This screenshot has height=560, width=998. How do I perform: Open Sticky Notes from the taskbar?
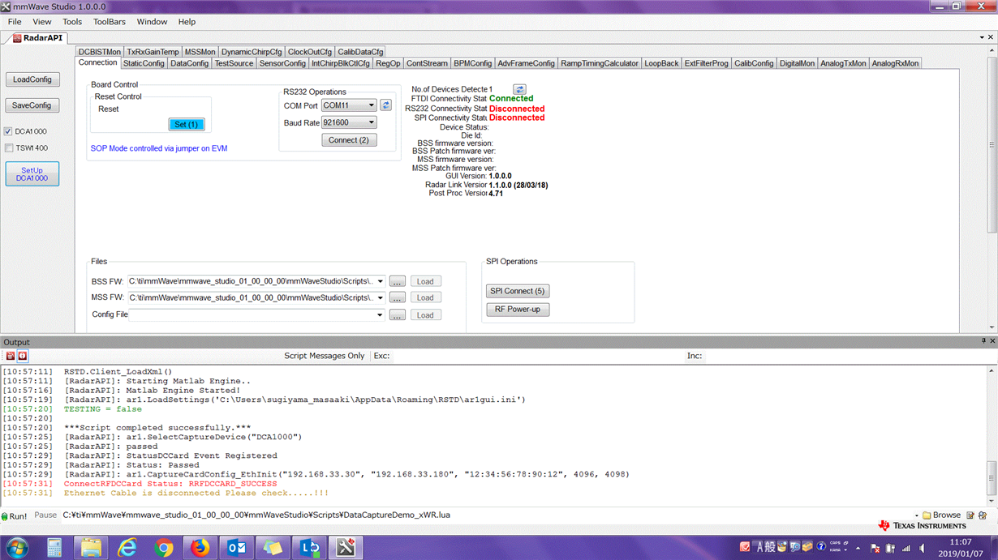pyautogui.click(x=273, y=548)
